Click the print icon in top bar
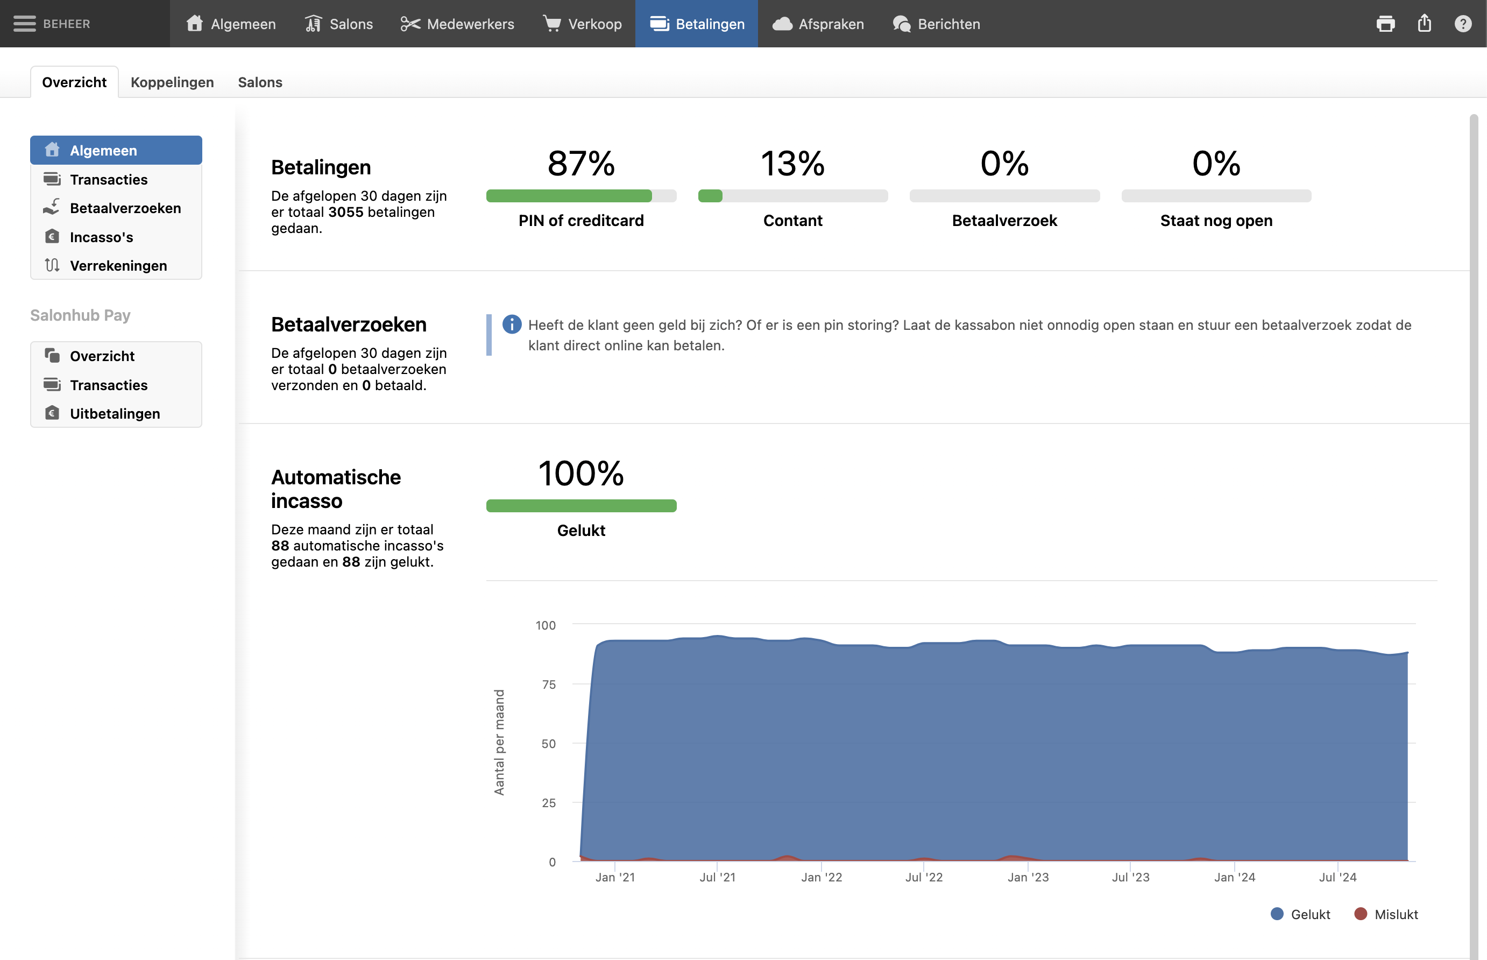The width and height of the screenshot is (1487, 960). tap(1385, 24)
